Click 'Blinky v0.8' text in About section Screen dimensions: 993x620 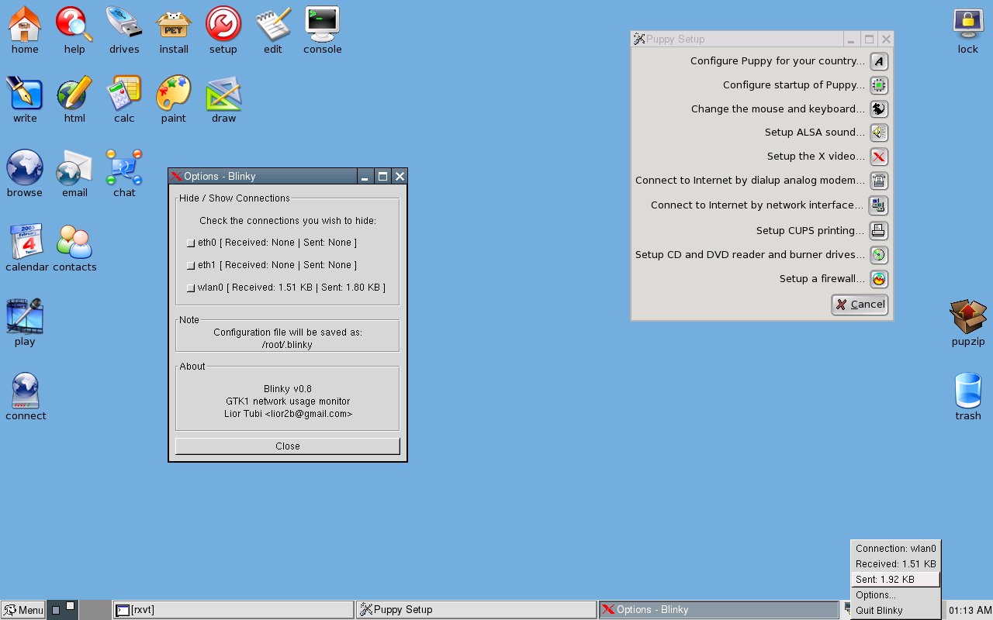[x=288, y=389]
